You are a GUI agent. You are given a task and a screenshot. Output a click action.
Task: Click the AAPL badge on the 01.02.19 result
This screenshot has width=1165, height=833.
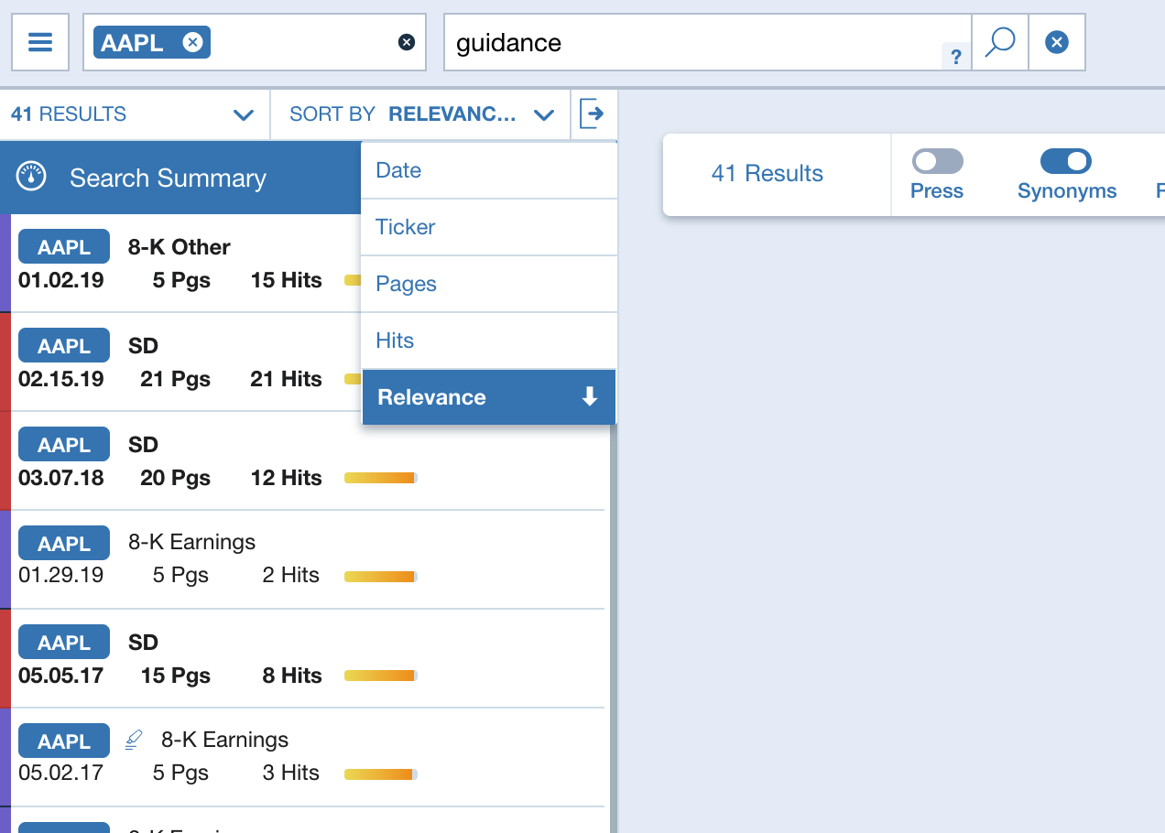(64, 247)
